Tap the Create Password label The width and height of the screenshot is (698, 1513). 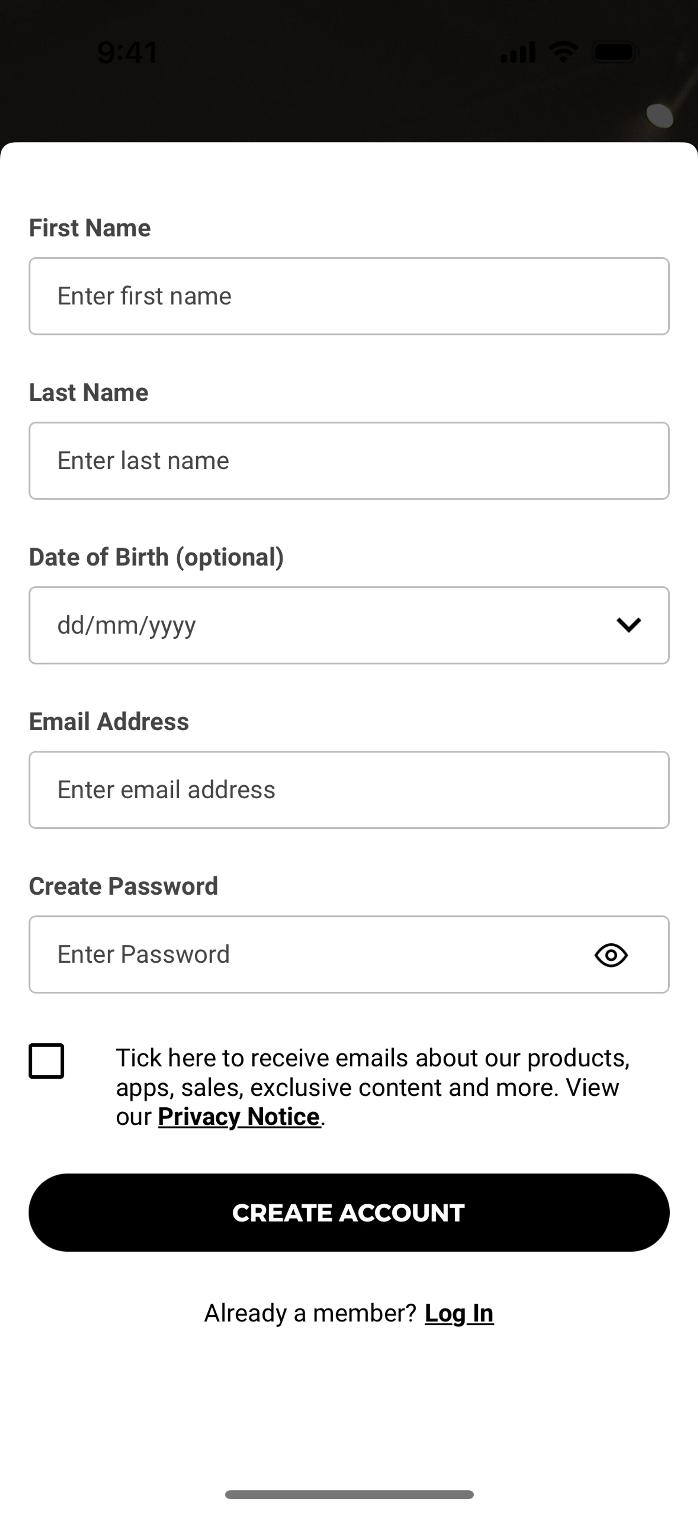(x=123, y=886)
